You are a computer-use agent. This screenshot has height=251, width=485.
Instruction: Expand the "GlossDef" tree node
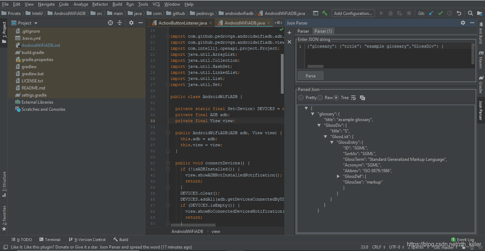point(338,176)
